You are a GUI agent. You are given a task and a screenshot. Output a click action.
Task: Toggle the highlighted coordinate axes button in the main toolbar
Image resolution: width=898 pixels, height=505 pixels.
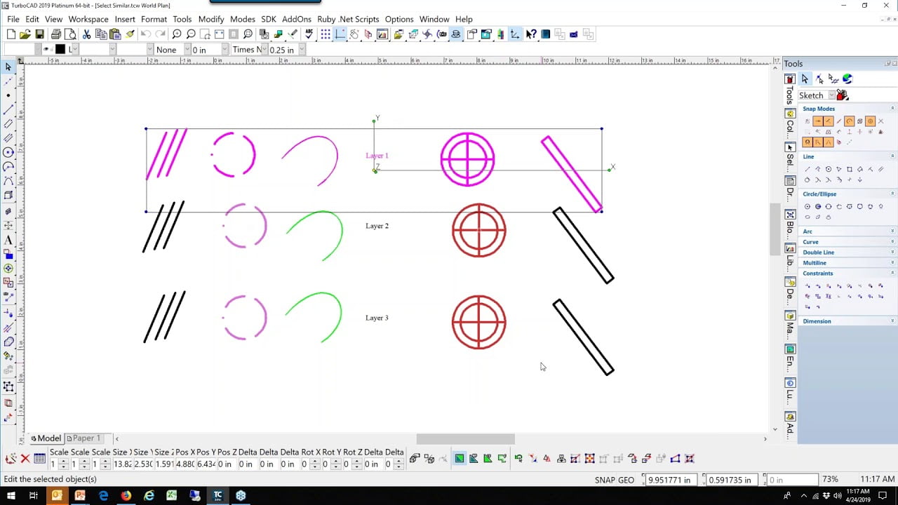515,34
